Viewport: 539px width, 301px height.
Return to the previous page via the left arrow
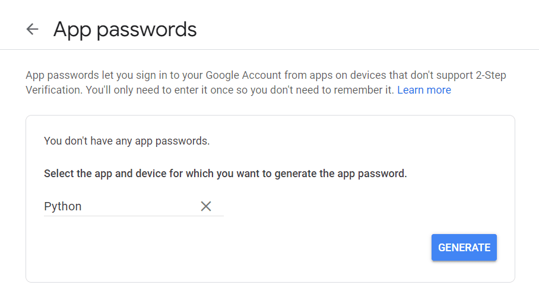(32, 29)
